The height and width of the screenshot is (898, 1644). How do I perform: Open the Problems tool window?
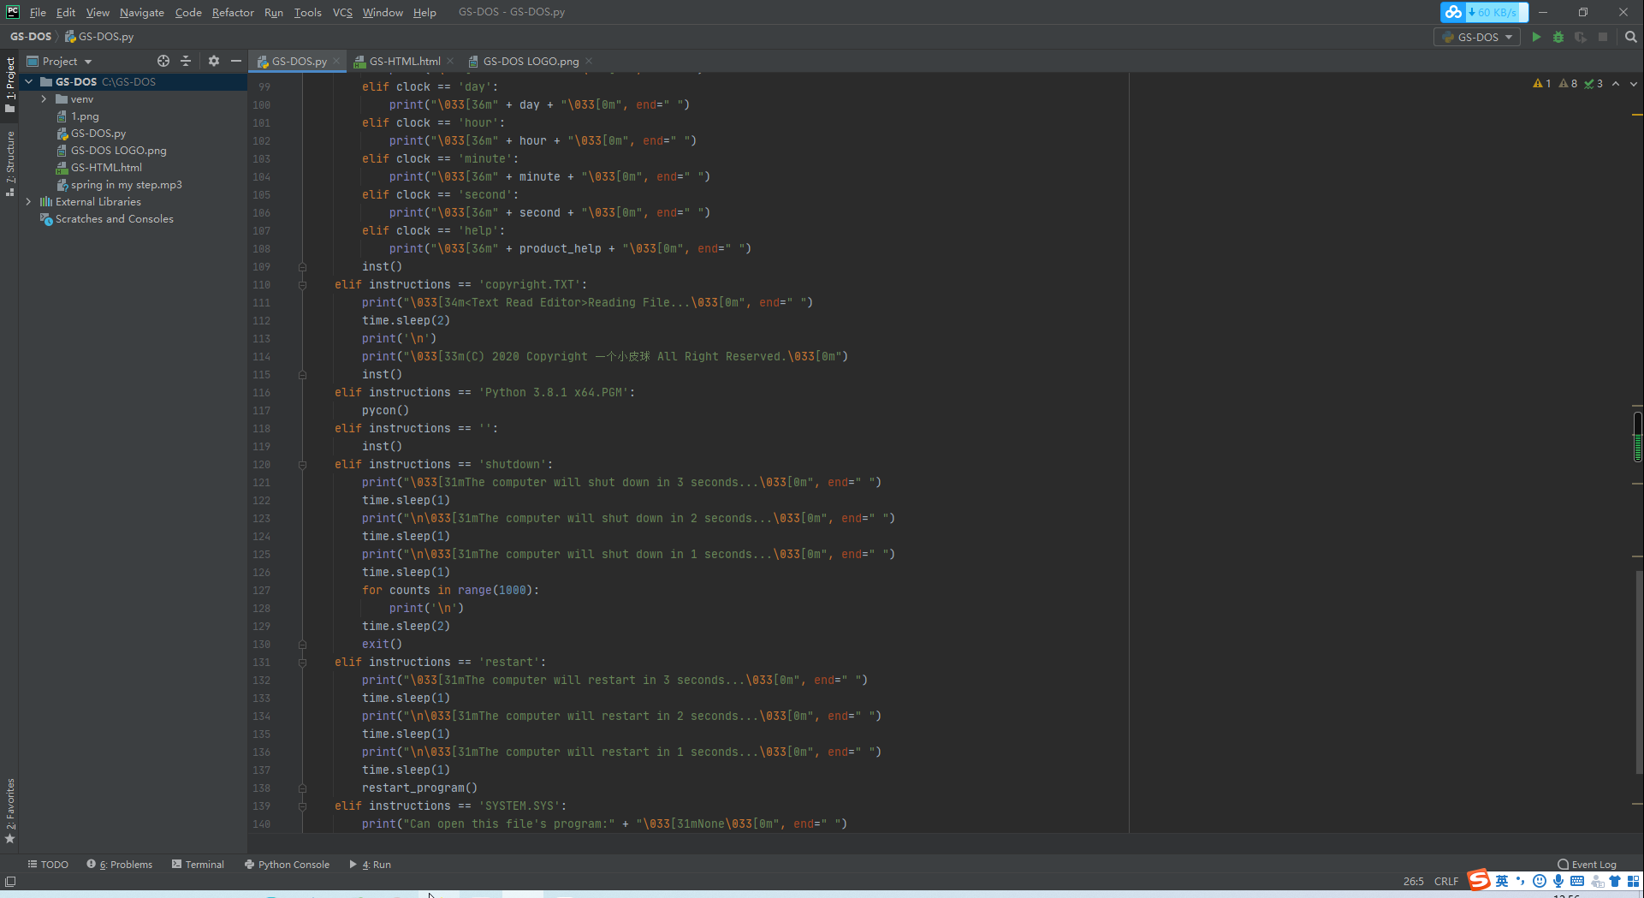pos(120,865)
